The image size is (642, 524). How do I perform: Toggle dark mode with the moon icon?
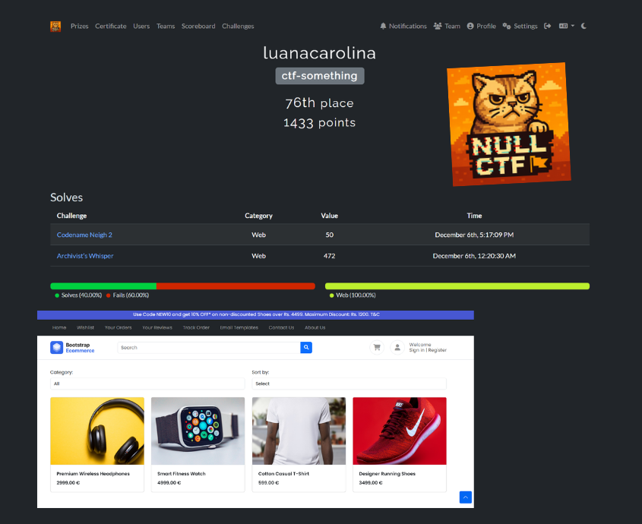click(583, 26)
